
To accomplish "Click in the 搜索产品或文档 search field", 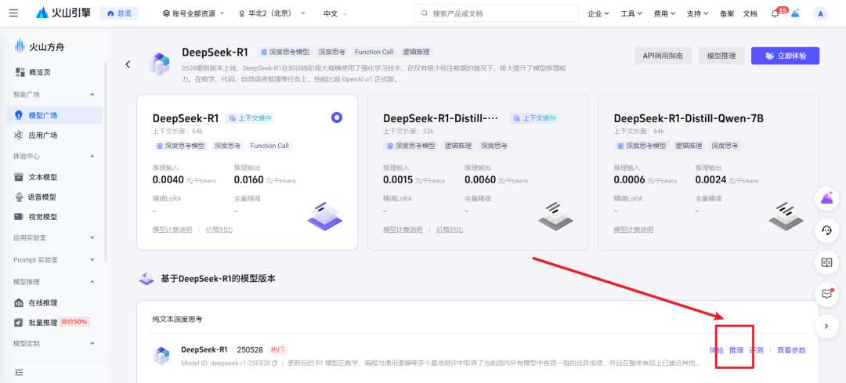I will [496, 13].
